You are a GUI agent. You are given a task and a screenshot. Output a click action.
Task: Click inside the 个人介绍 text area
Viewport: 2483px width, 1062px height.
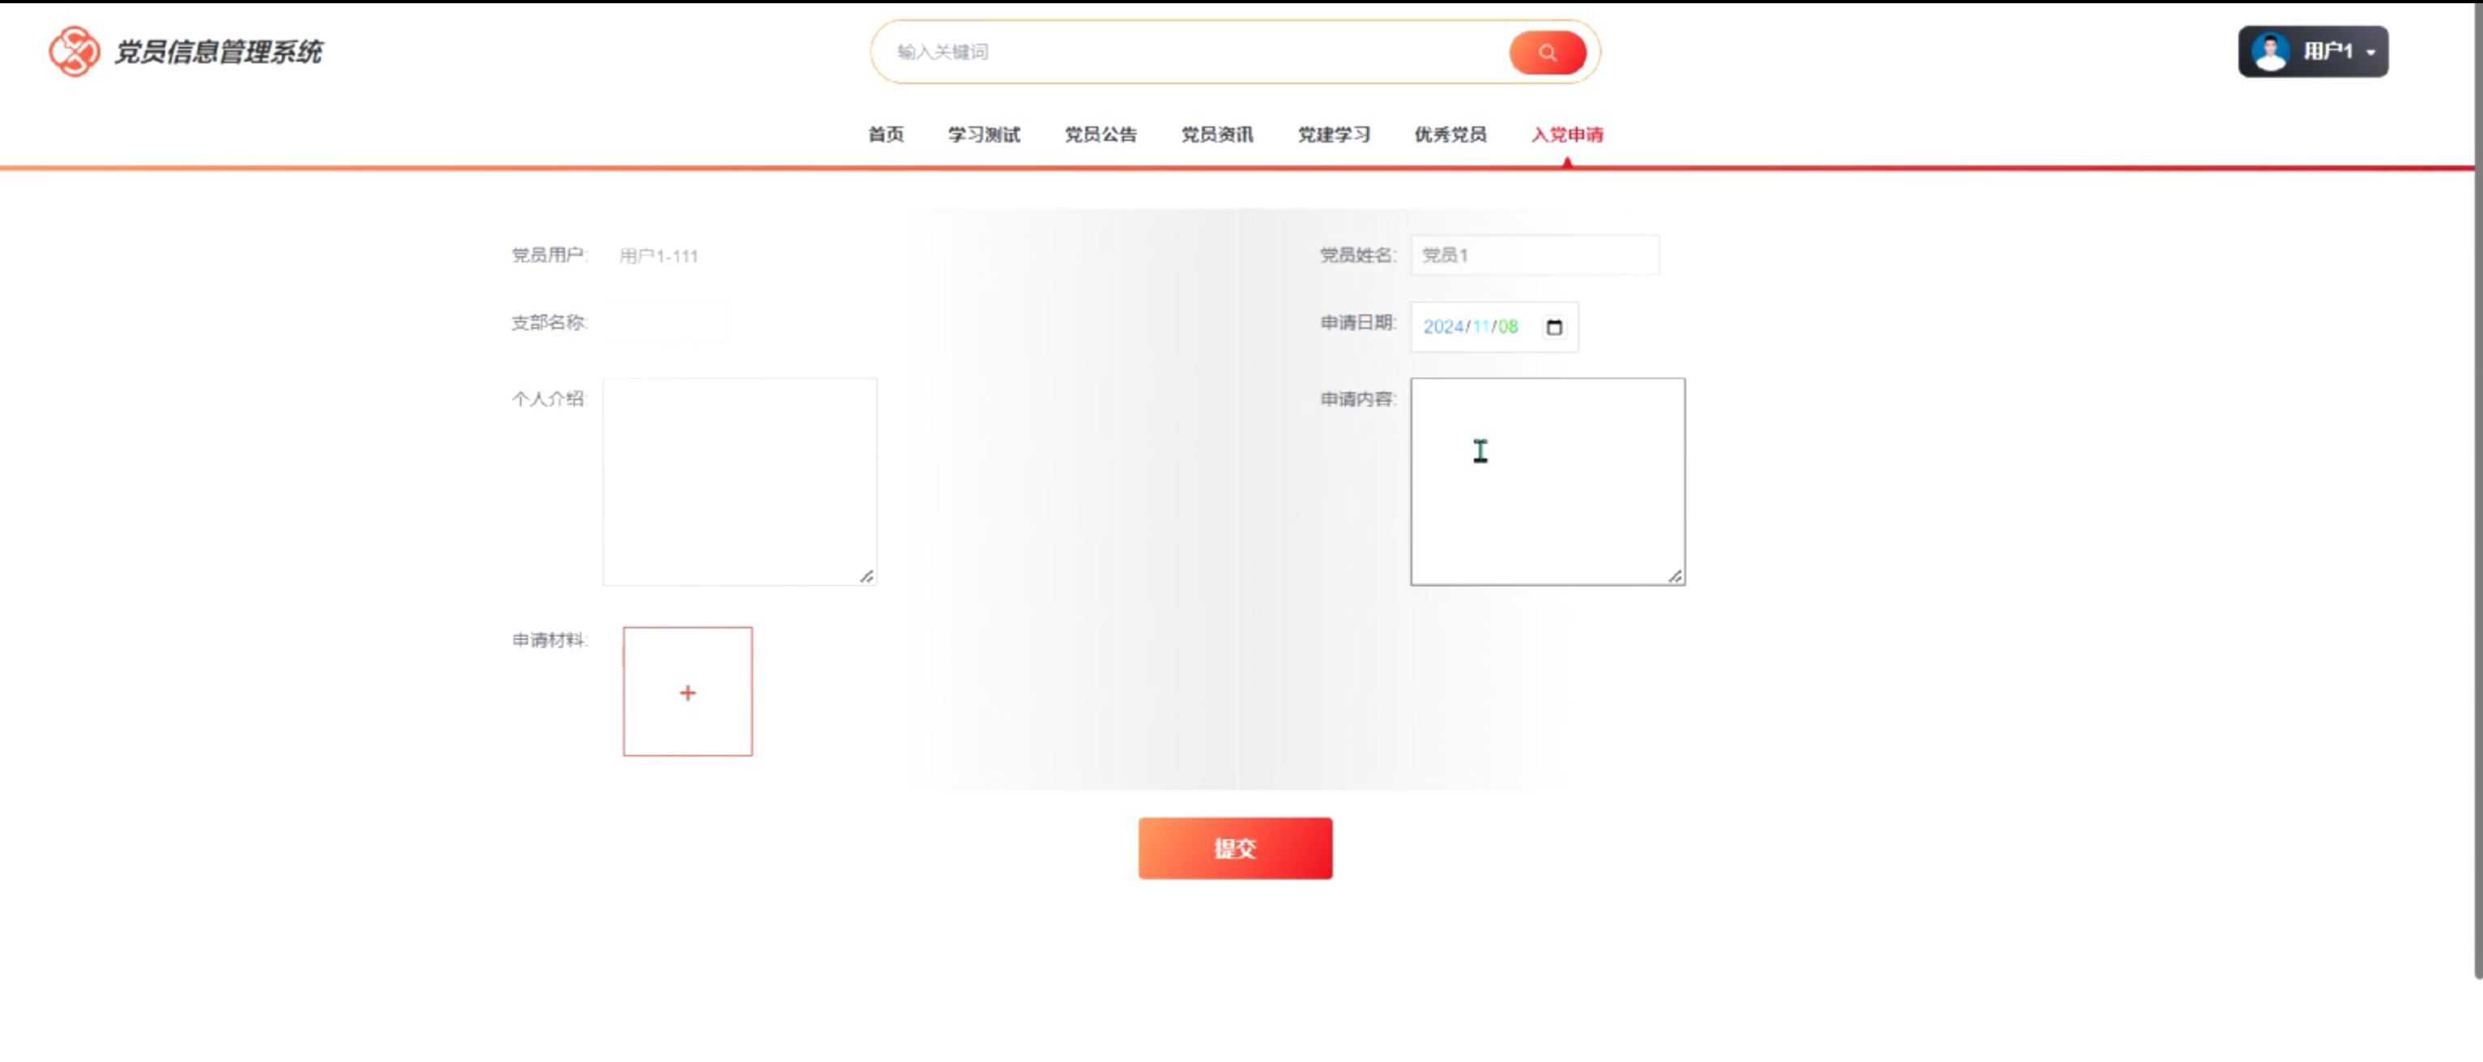pyautogui.click(x=739, y=481)
